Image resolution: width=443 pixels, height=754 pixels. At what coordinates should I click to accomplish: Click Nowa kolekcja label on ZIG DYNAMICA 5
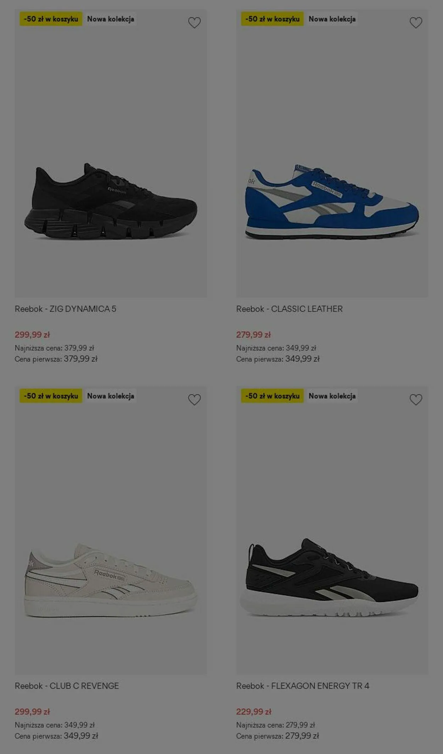(111, 19)
